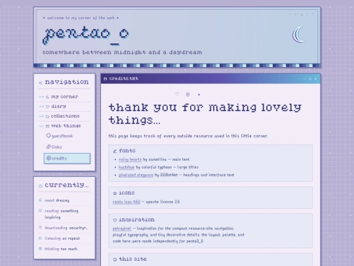
Task: Click the 'listening: on repeat' status text
Action: tap(62, 238)
